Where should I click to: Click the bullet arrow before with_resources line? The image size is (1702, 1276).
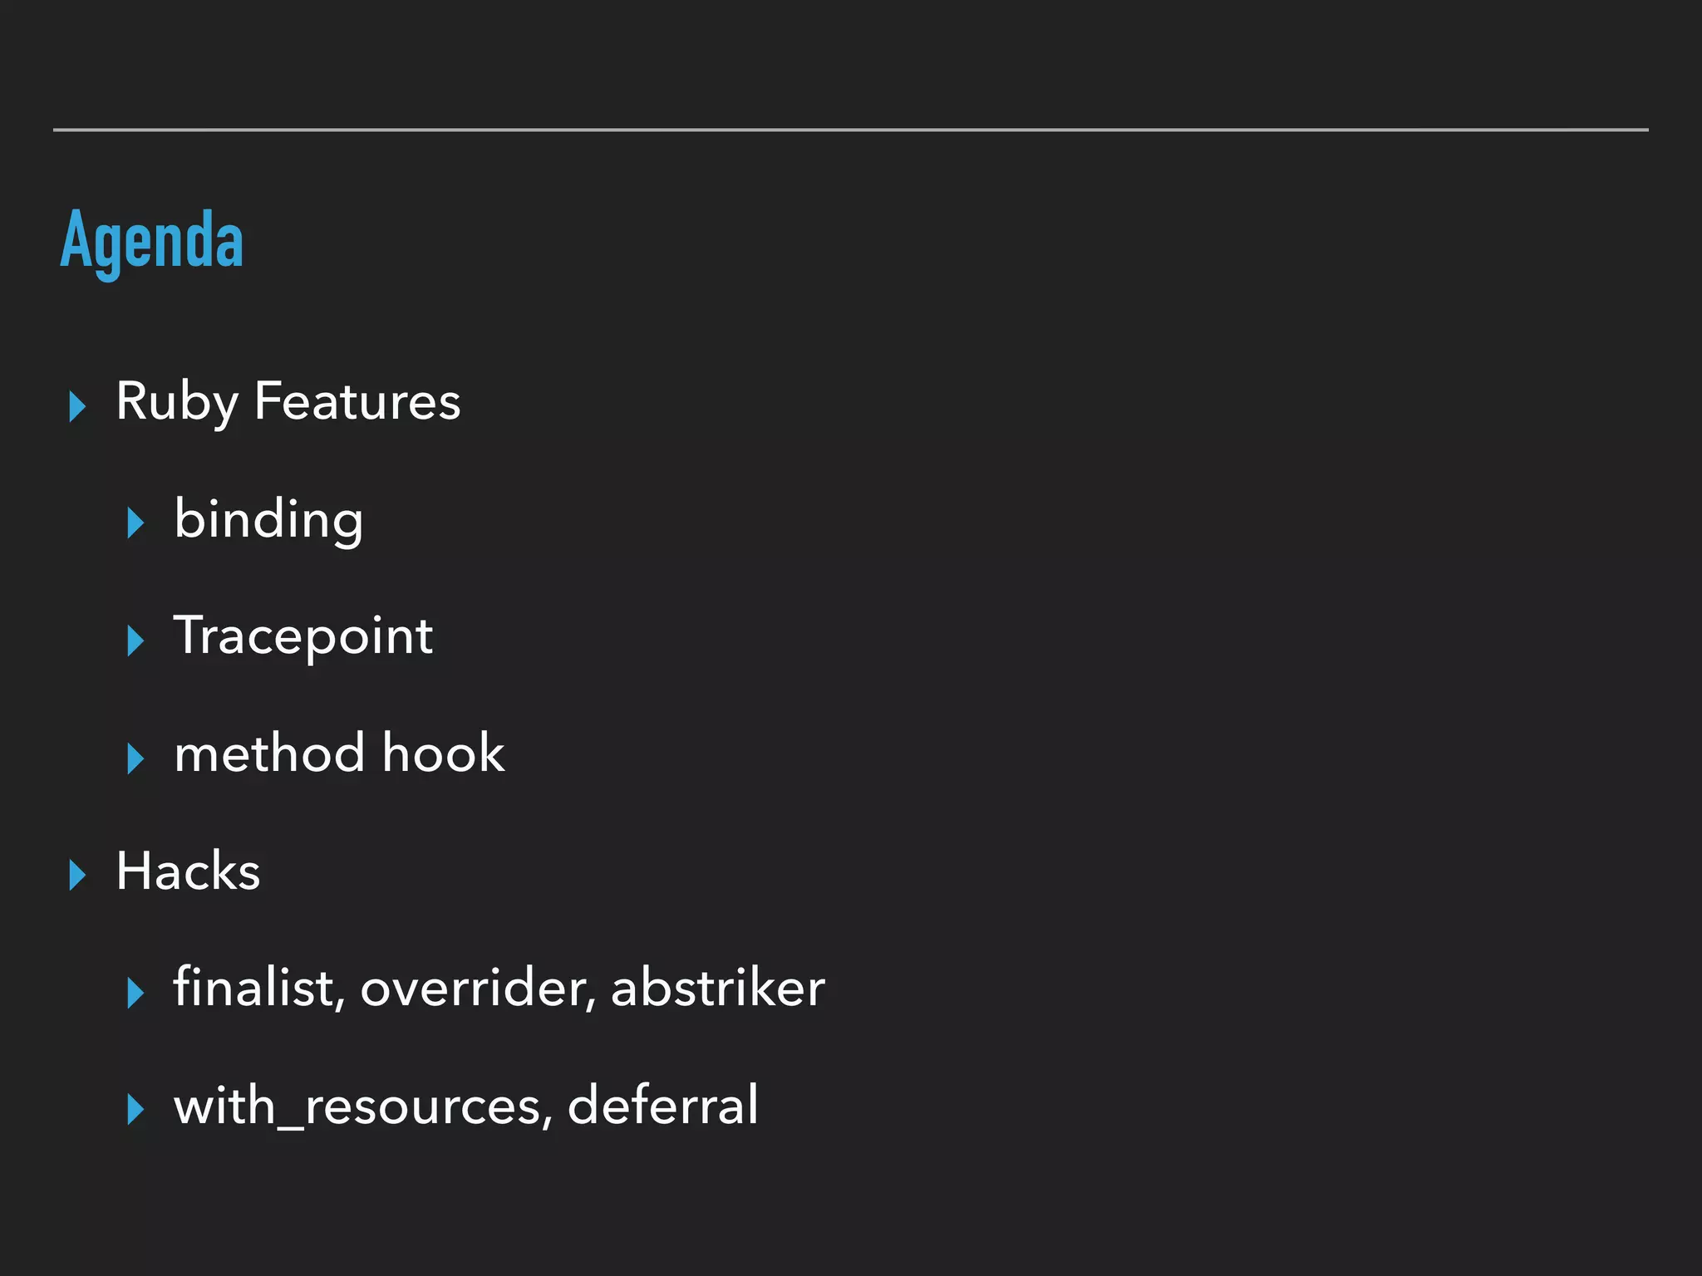(135, 1110)
